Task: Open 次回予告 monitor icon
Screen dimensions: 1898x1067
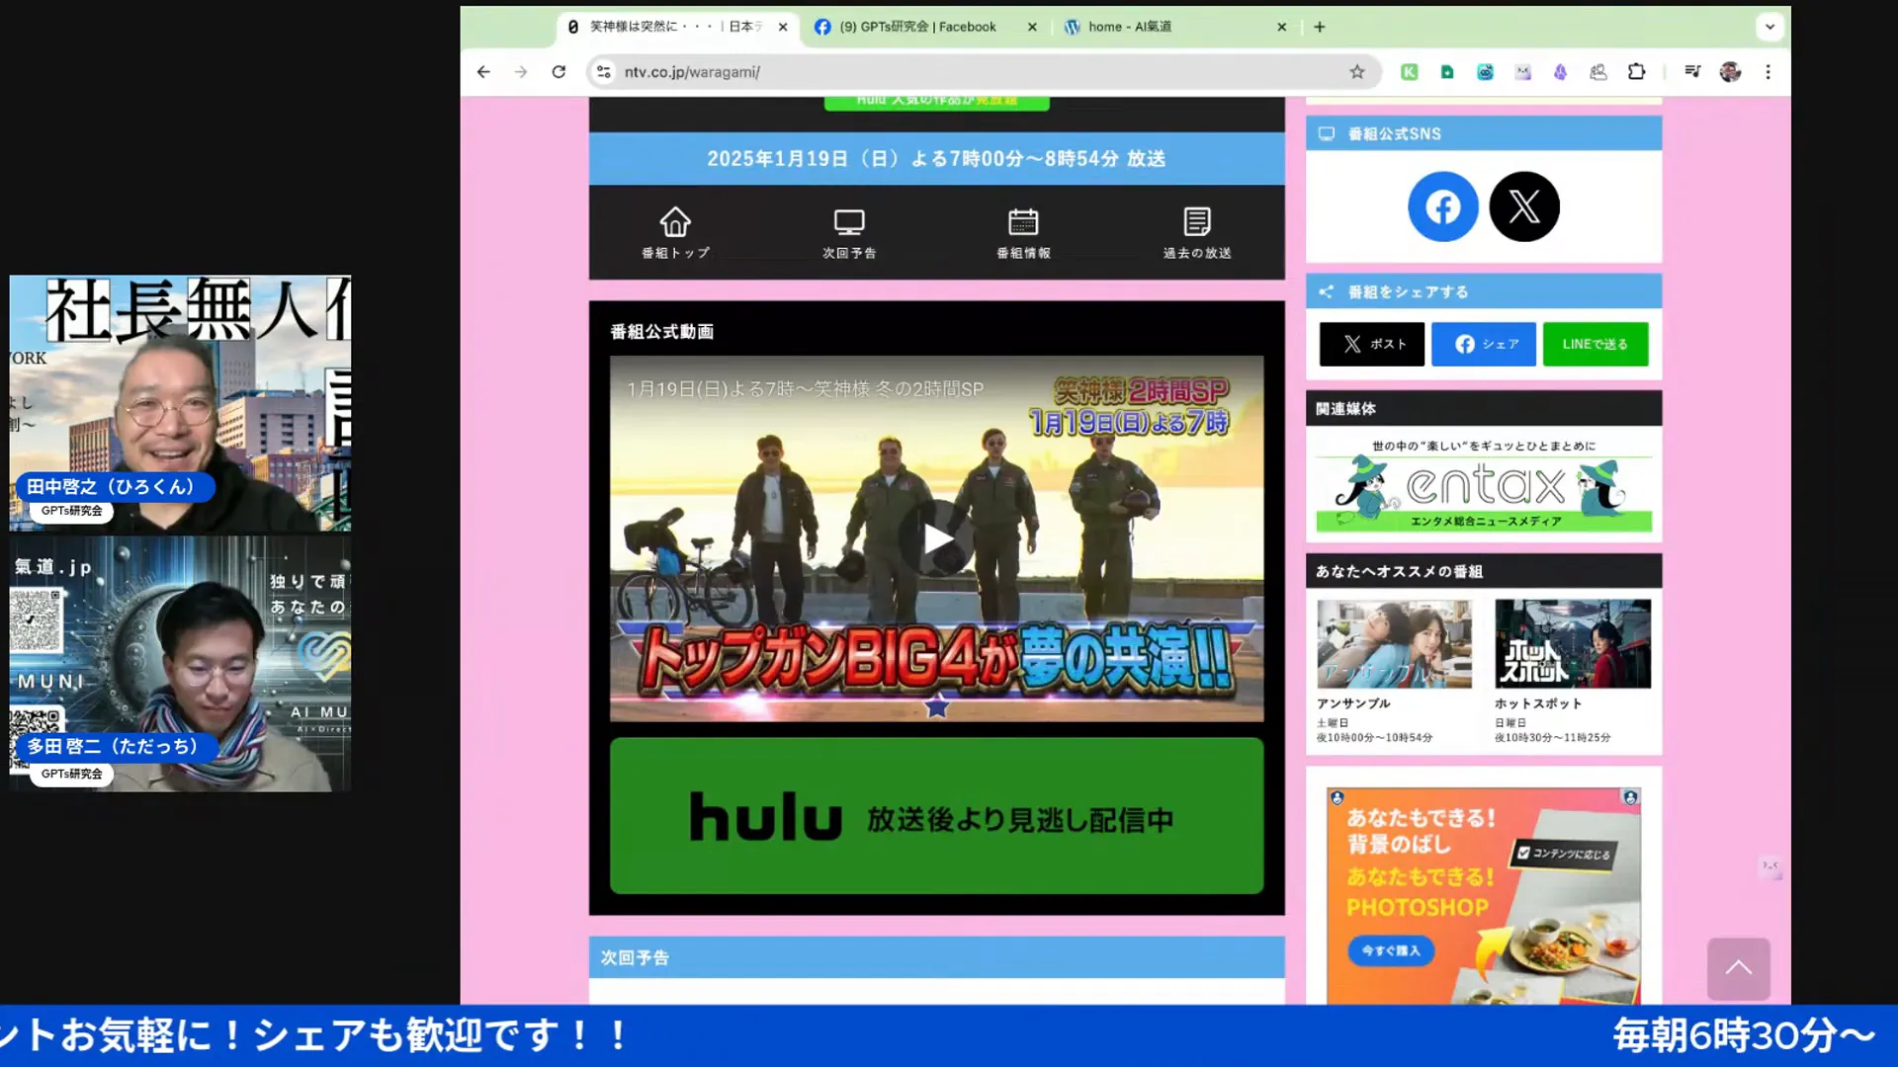Action: (849, 232)
